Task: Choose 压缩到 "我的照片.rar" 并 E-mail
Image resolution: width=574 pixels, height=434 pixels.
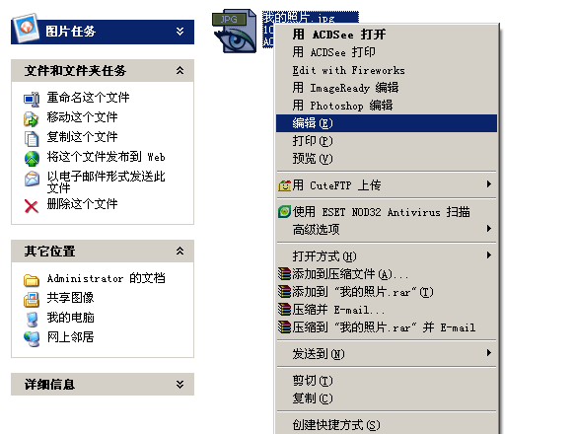Action: [x=387, y=327]
